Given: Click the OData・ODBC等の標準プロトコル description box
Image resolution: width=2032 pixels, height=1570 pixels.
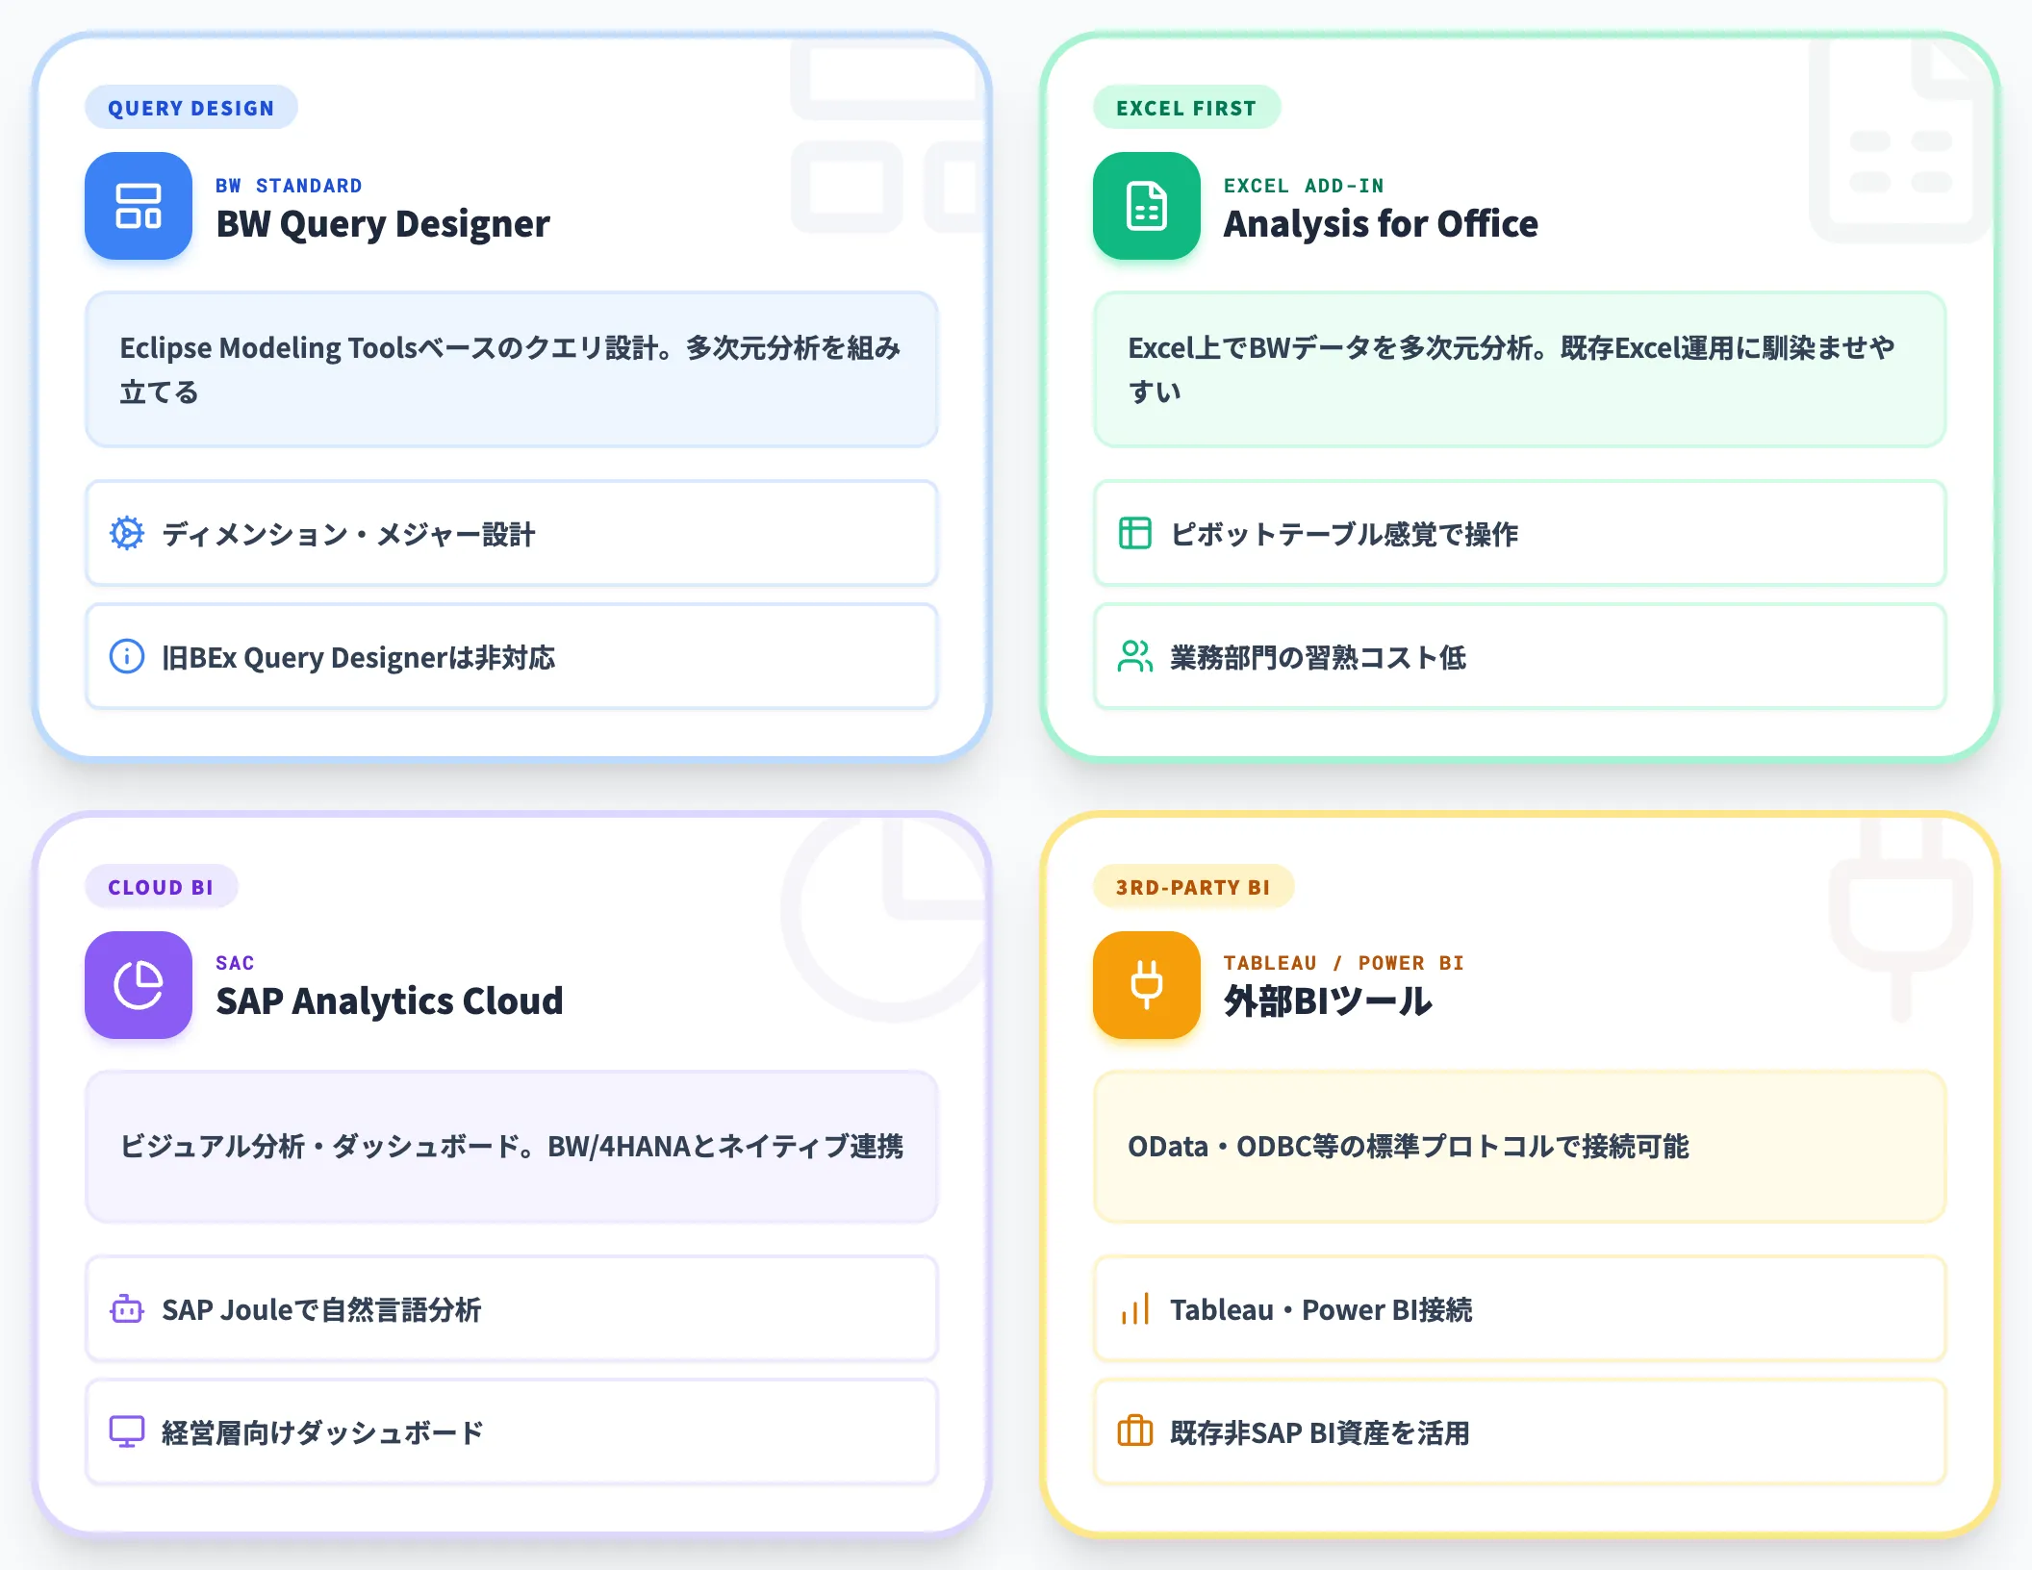Looking at the screenshot, I should point(1520,1147).
